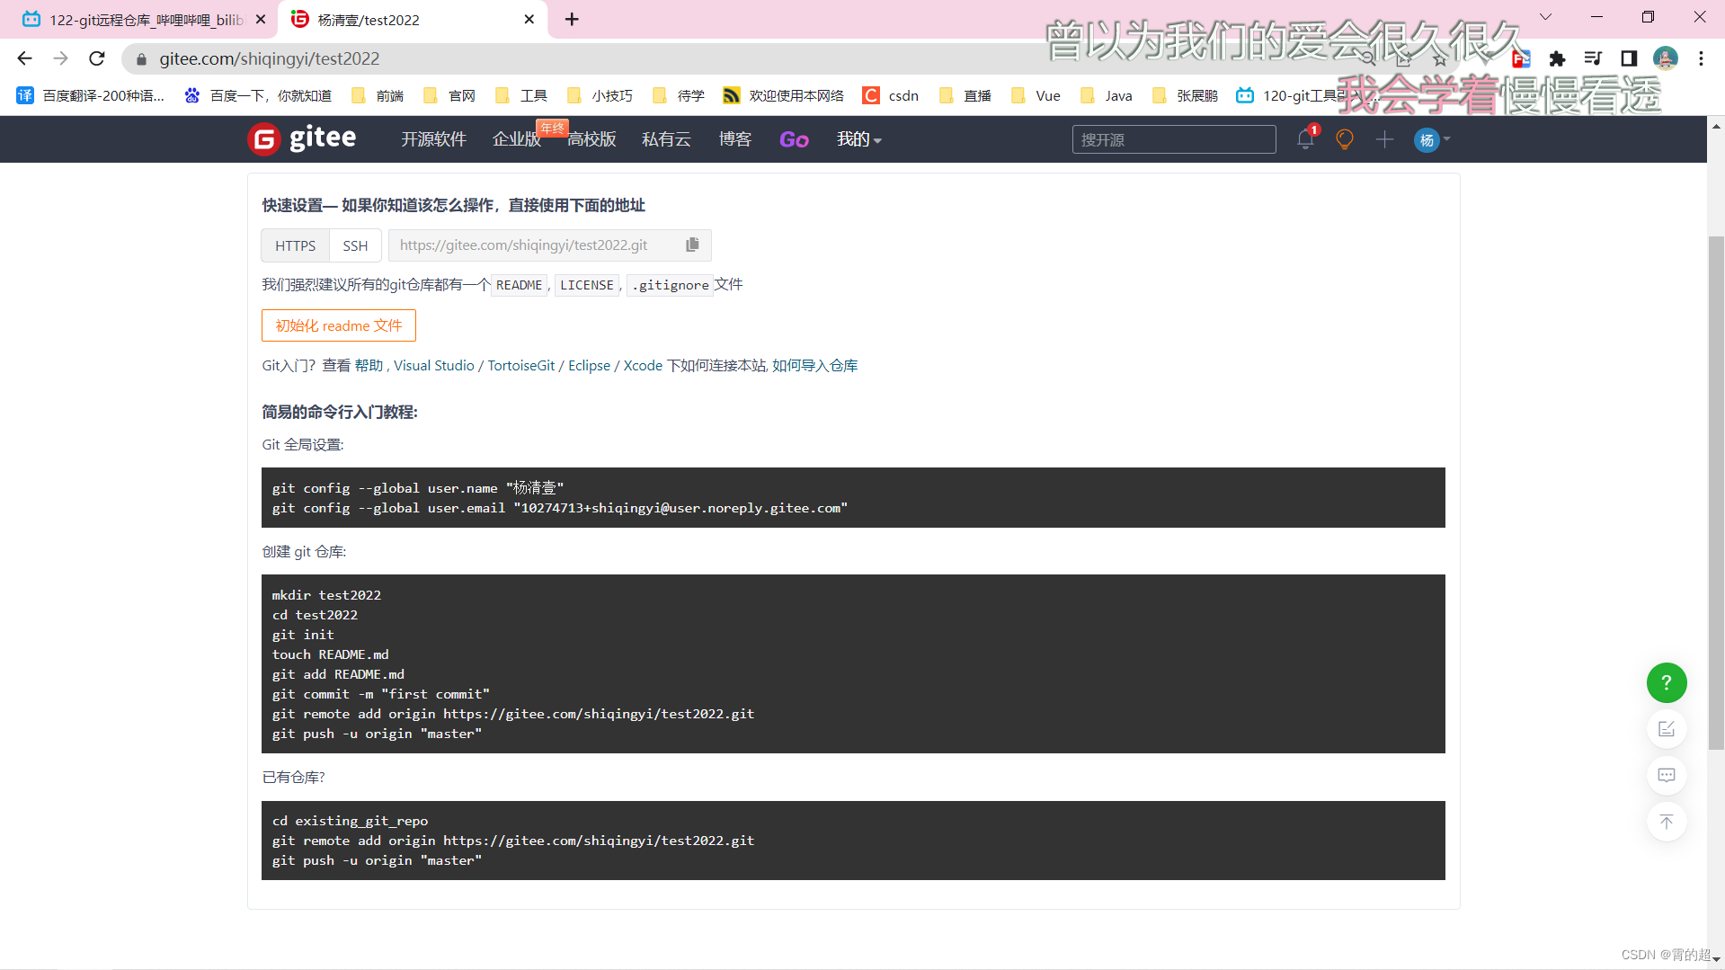Select the SSH protocol button
1725x970 pixels.
coord(355,245)
